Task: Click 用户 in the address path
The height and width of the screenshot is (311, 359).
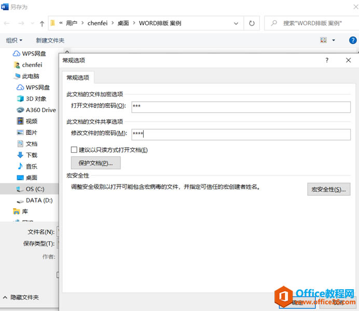Action: (72, 23)
